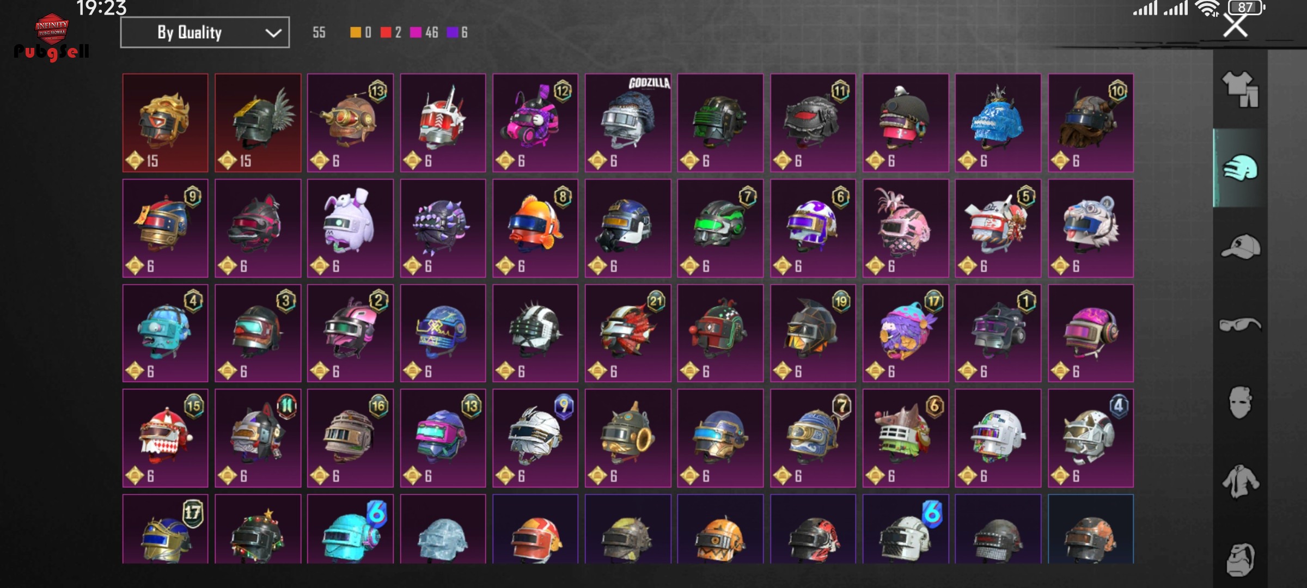The height and width of the screenshot is (588, 1307).
Task: Open the sunglasses eyewear category
Action: tap(1240, 324)
